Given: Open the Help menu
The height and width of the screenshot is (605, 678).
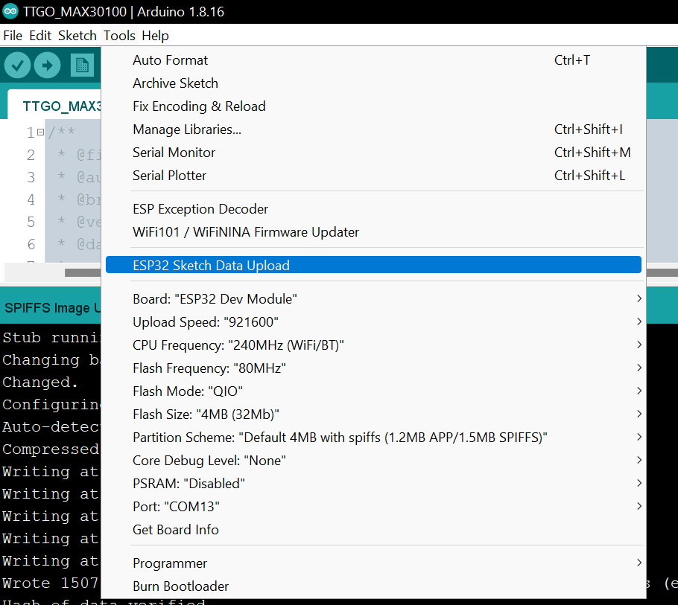Looking at the screenshot, I should [x=155, y=36].
